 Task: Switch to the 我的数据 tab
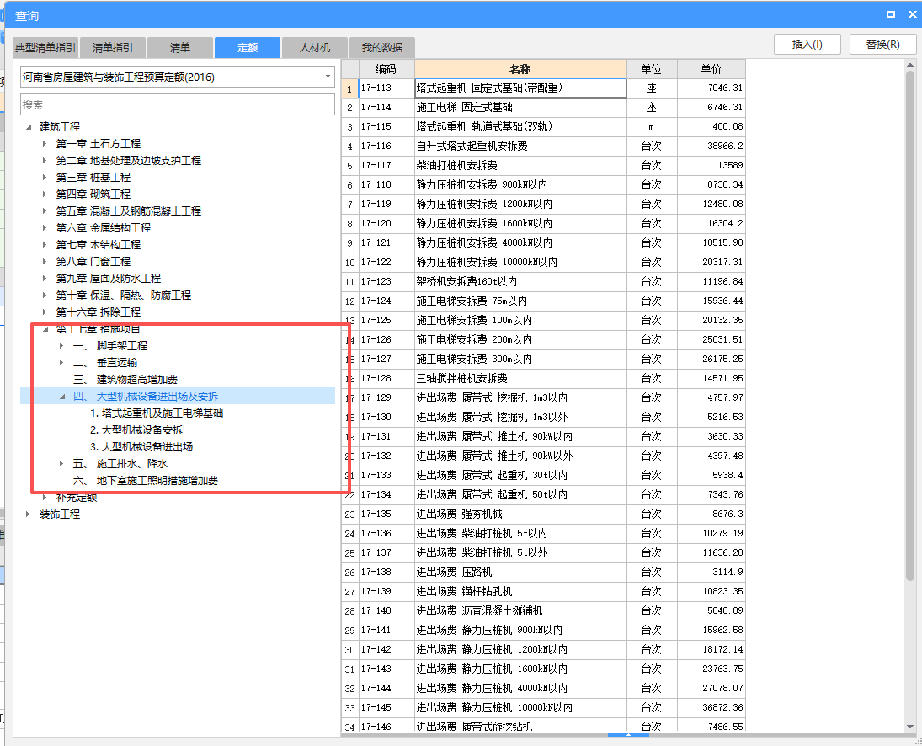click(x=381, y=48)
